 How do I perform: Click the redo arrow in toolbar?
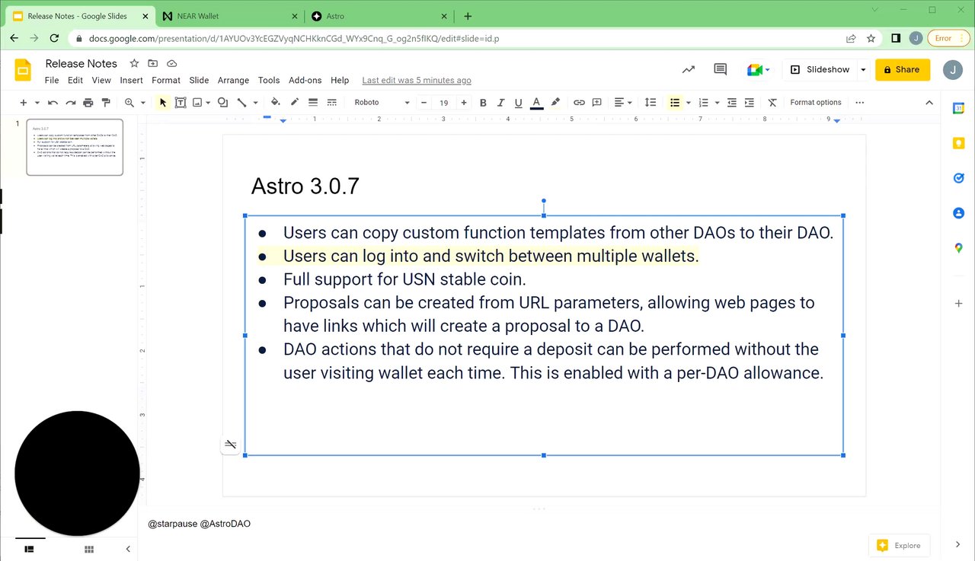point(70,102)
